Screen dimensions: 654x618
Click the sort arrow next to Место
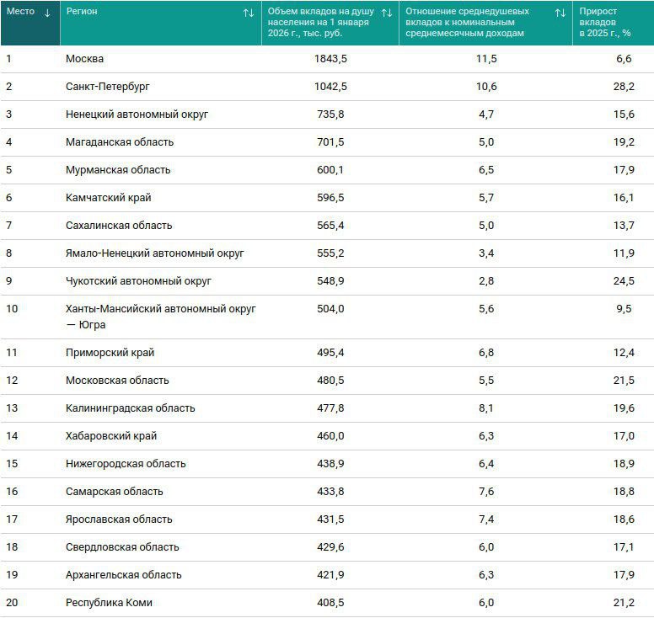[x=47, y=13]
